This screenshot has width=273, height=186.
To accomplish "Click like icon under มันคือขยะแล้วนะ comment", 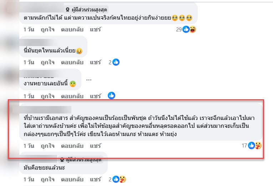I will (116, 179).
